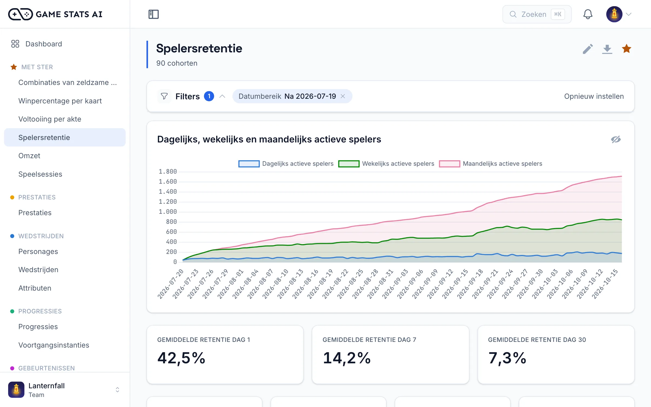Click the Gemiddelde retentie dag 7 card

(x=390, y=355)
